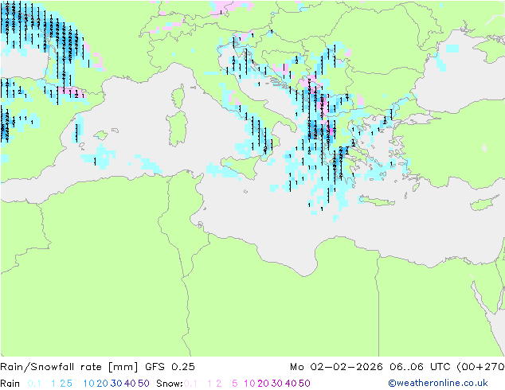Pick the Rain legend 5 value
This screenshot has width=505, height=390.
pyautogui.click(x=69, y=384)
